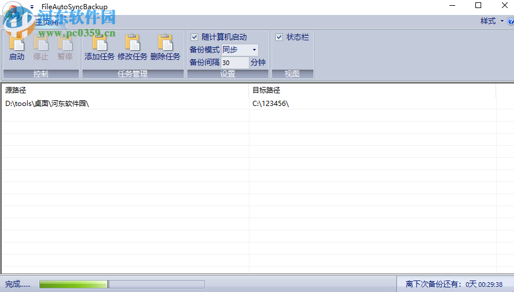Viewport: 514px width, 292px height.
Task: Toggle the 状态栏 checkbox
Action: pyautogui.click(x=279, y=37)
